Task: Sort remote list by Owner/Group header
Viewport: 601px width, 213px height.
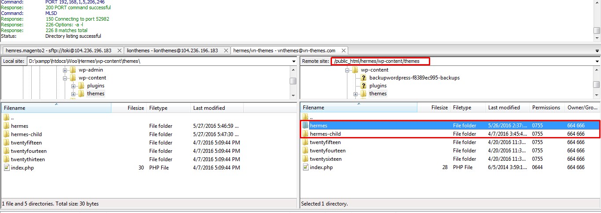Action: (x=583, y=108)
